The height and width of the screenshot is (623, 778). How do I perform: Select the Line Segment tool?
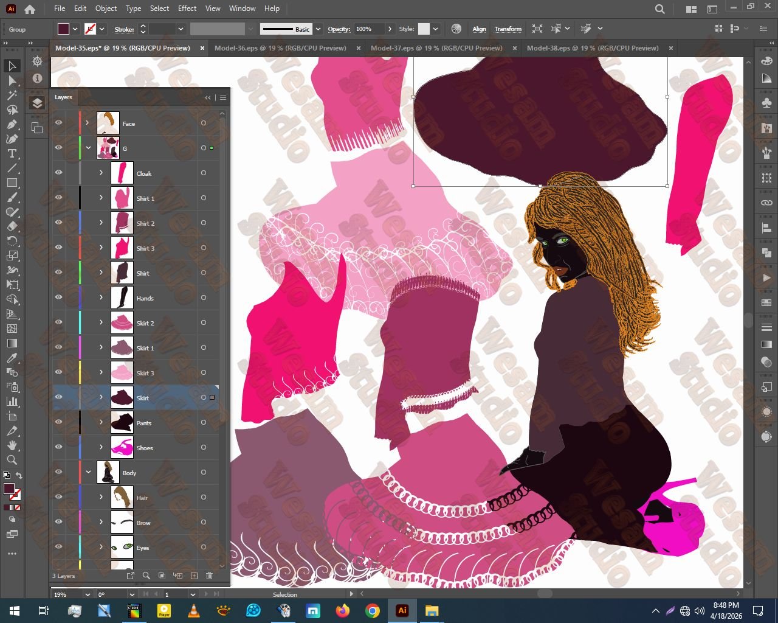point(12,168)
